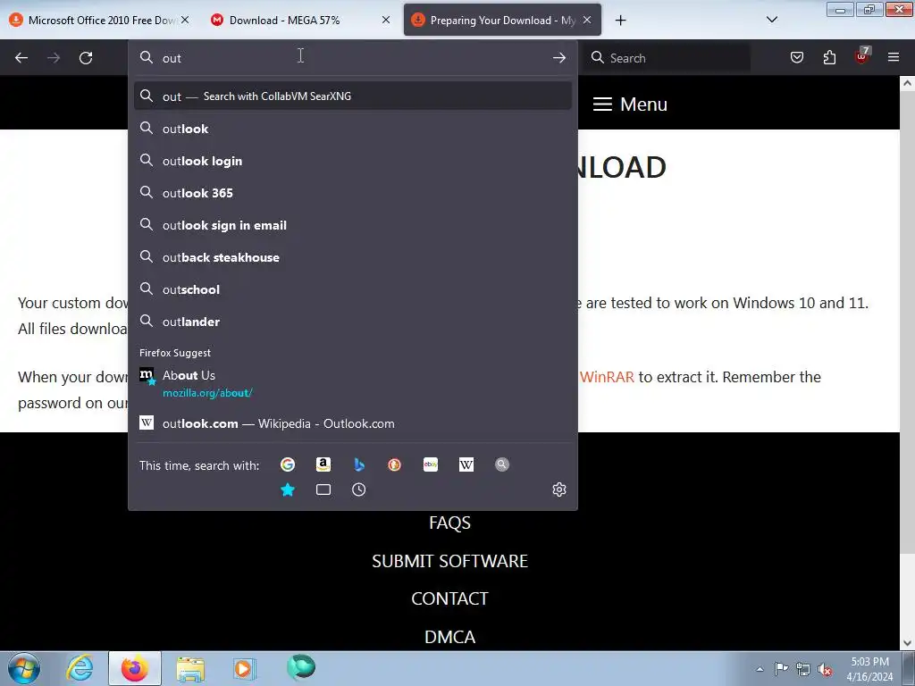
Task: Search history using the clock icon
Action: [x=359, y=489]
